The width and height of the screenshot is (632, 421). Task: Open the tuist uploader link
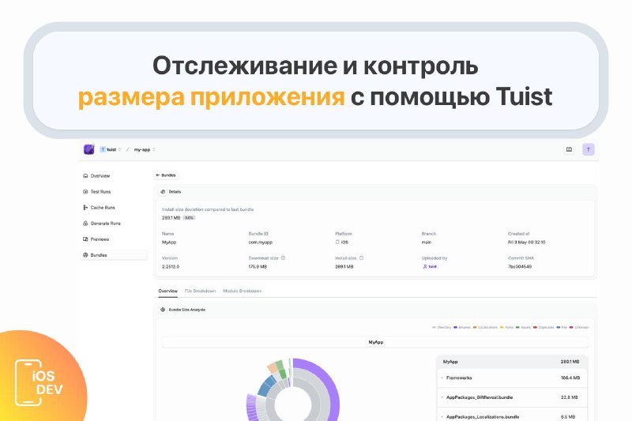(430, 267)
